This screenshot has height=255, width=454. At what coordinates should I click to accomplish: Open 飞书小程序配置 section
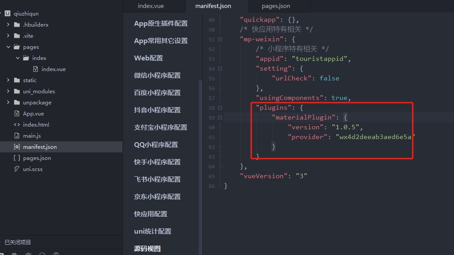(157, 179)
